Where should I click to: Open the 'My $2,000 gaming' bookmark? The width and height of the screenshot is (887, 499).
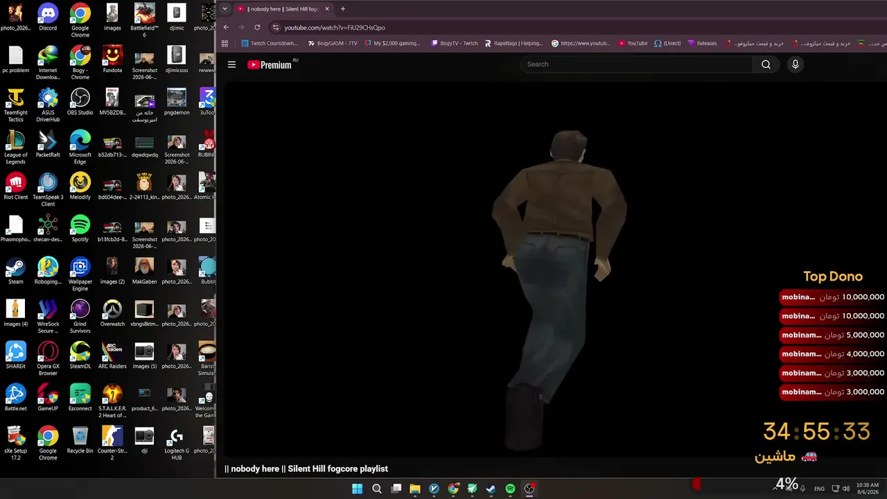pyautogui.click(x=392, y=43)
